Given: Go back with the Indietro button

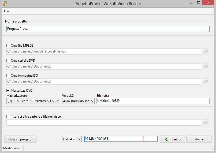Looking at the screenshot, I should 172,139.
